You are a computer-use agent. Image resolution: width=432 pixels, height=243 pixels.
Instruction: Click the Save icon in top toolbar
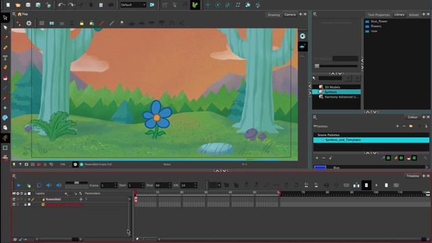pyautogui.click(x=28, y=5)
